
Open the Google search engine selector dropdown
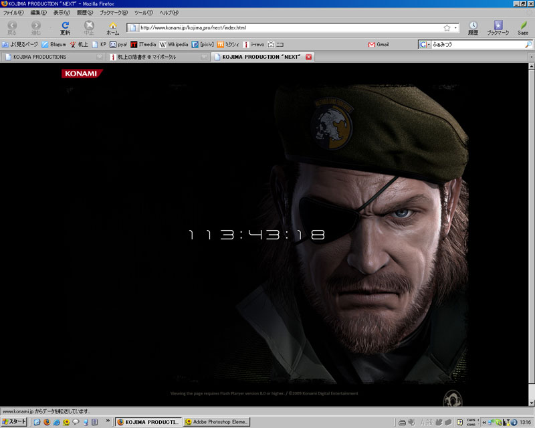coord(424,44)
